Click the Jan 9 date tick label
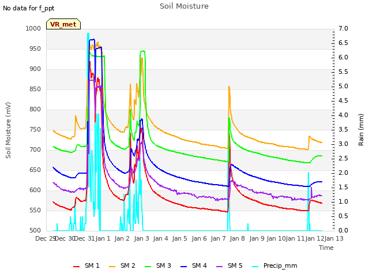The height and width of the screenshot is (277, 369). [x=257, y=238]
